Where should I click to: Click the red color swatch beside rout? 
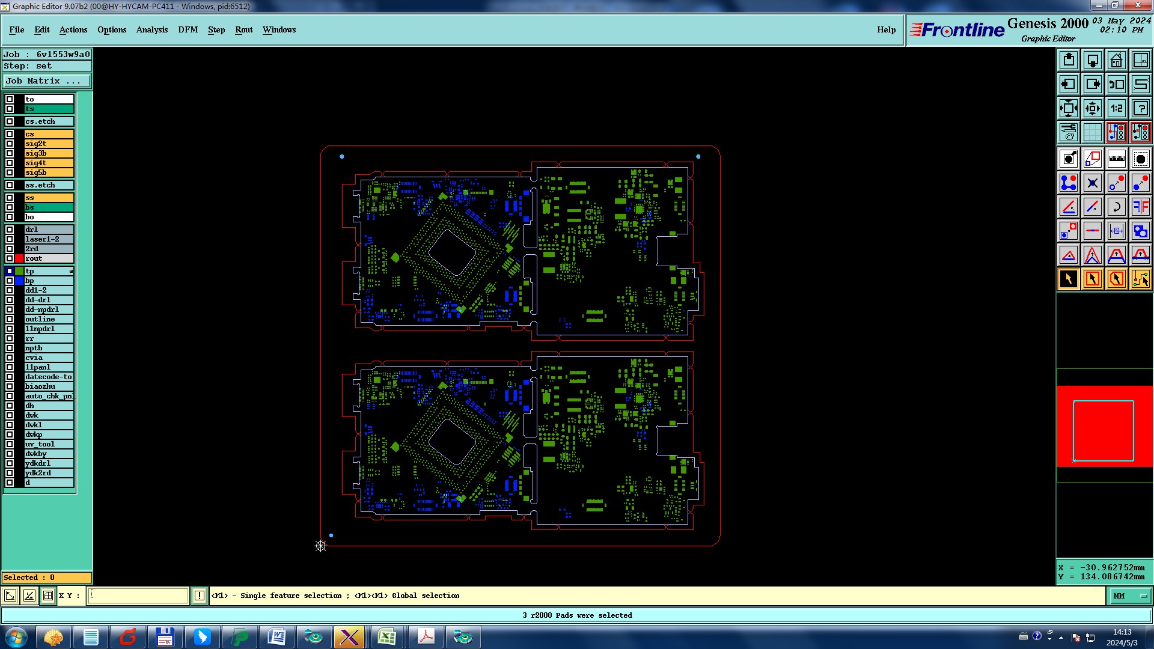[19, 258]
